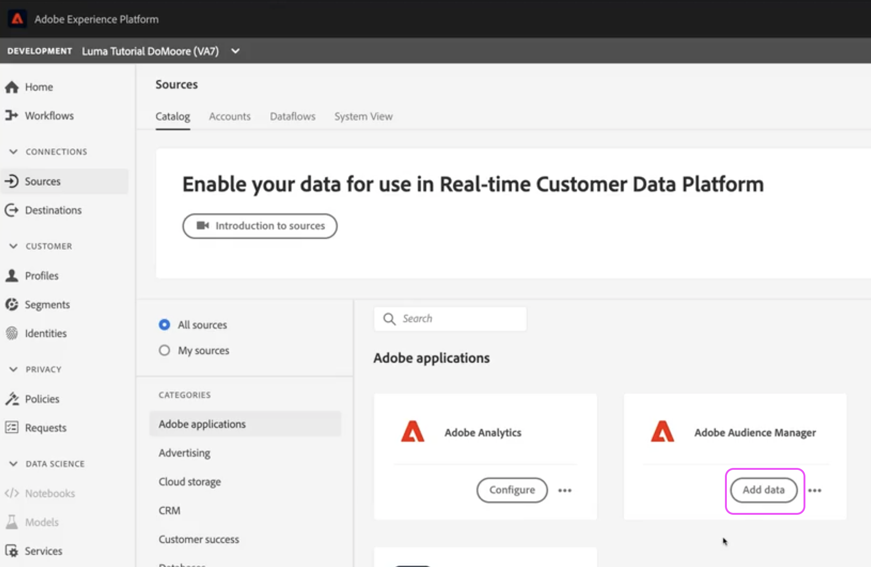Open Policies via the gavel icon
The height and width of the screenshot is (567, 871).
click(x=12, y=399)
